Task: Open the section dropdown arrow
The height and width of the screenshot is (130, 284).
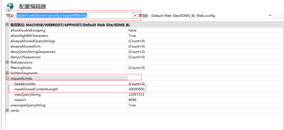Action: coord(135,16)
